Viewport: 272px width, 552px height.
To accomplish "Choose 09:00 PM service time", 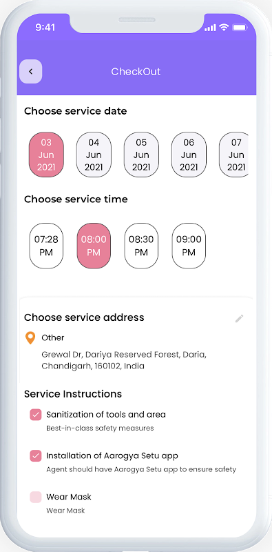I will pos(189,246).
